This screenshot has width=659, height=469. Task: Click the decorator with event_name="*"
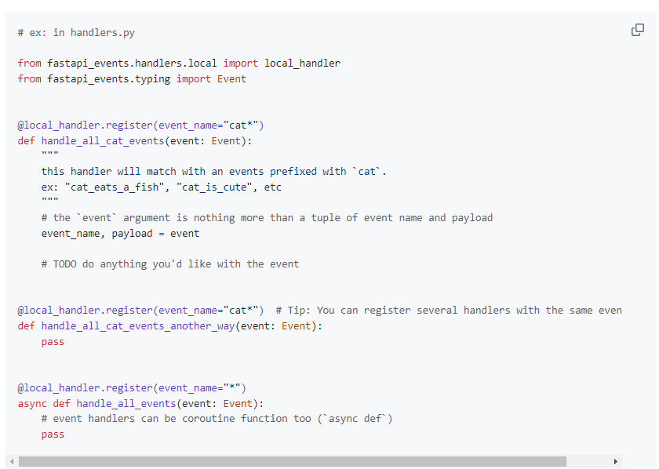click(x=132, y=387)
